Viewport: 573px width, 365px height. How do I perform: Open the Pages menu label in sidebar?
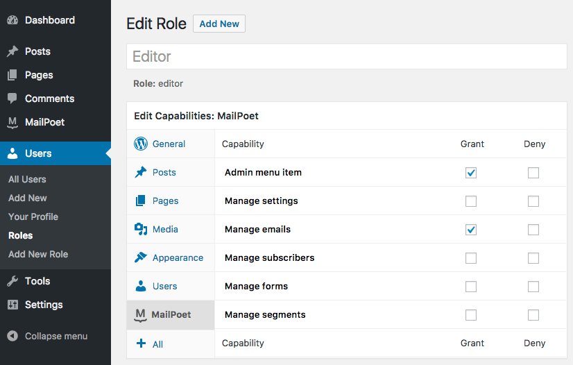click(x=39, y=75)
